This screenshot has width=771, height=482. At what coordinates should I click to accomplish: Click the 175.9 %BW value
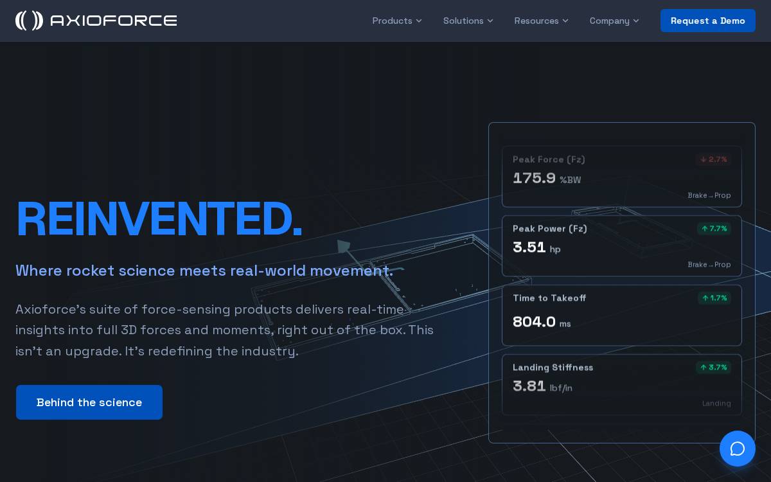click(547, 179)
